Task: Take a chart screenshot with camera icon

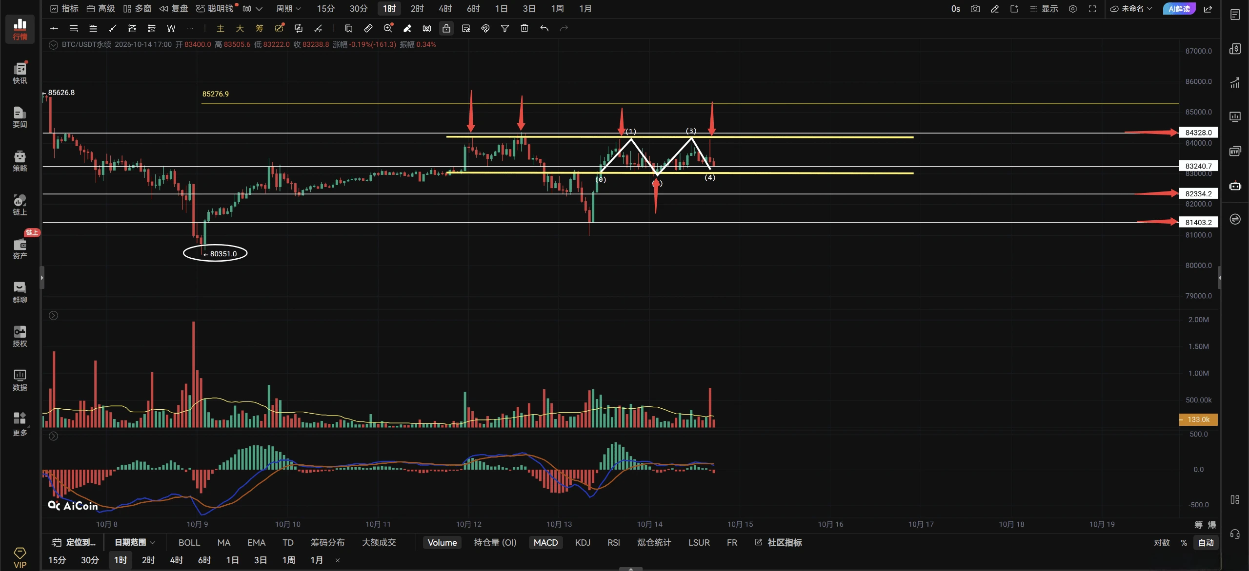Action: [975, 9]
